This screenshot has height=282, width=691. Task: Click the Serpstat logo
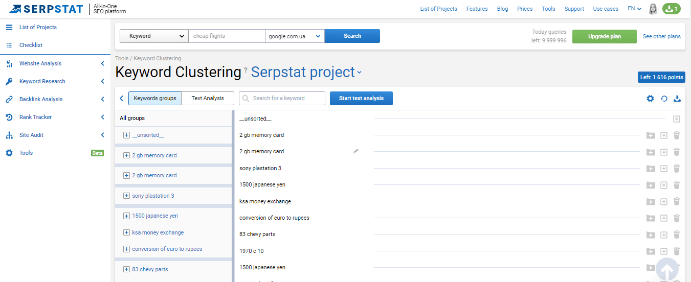(x=46, y=9)
